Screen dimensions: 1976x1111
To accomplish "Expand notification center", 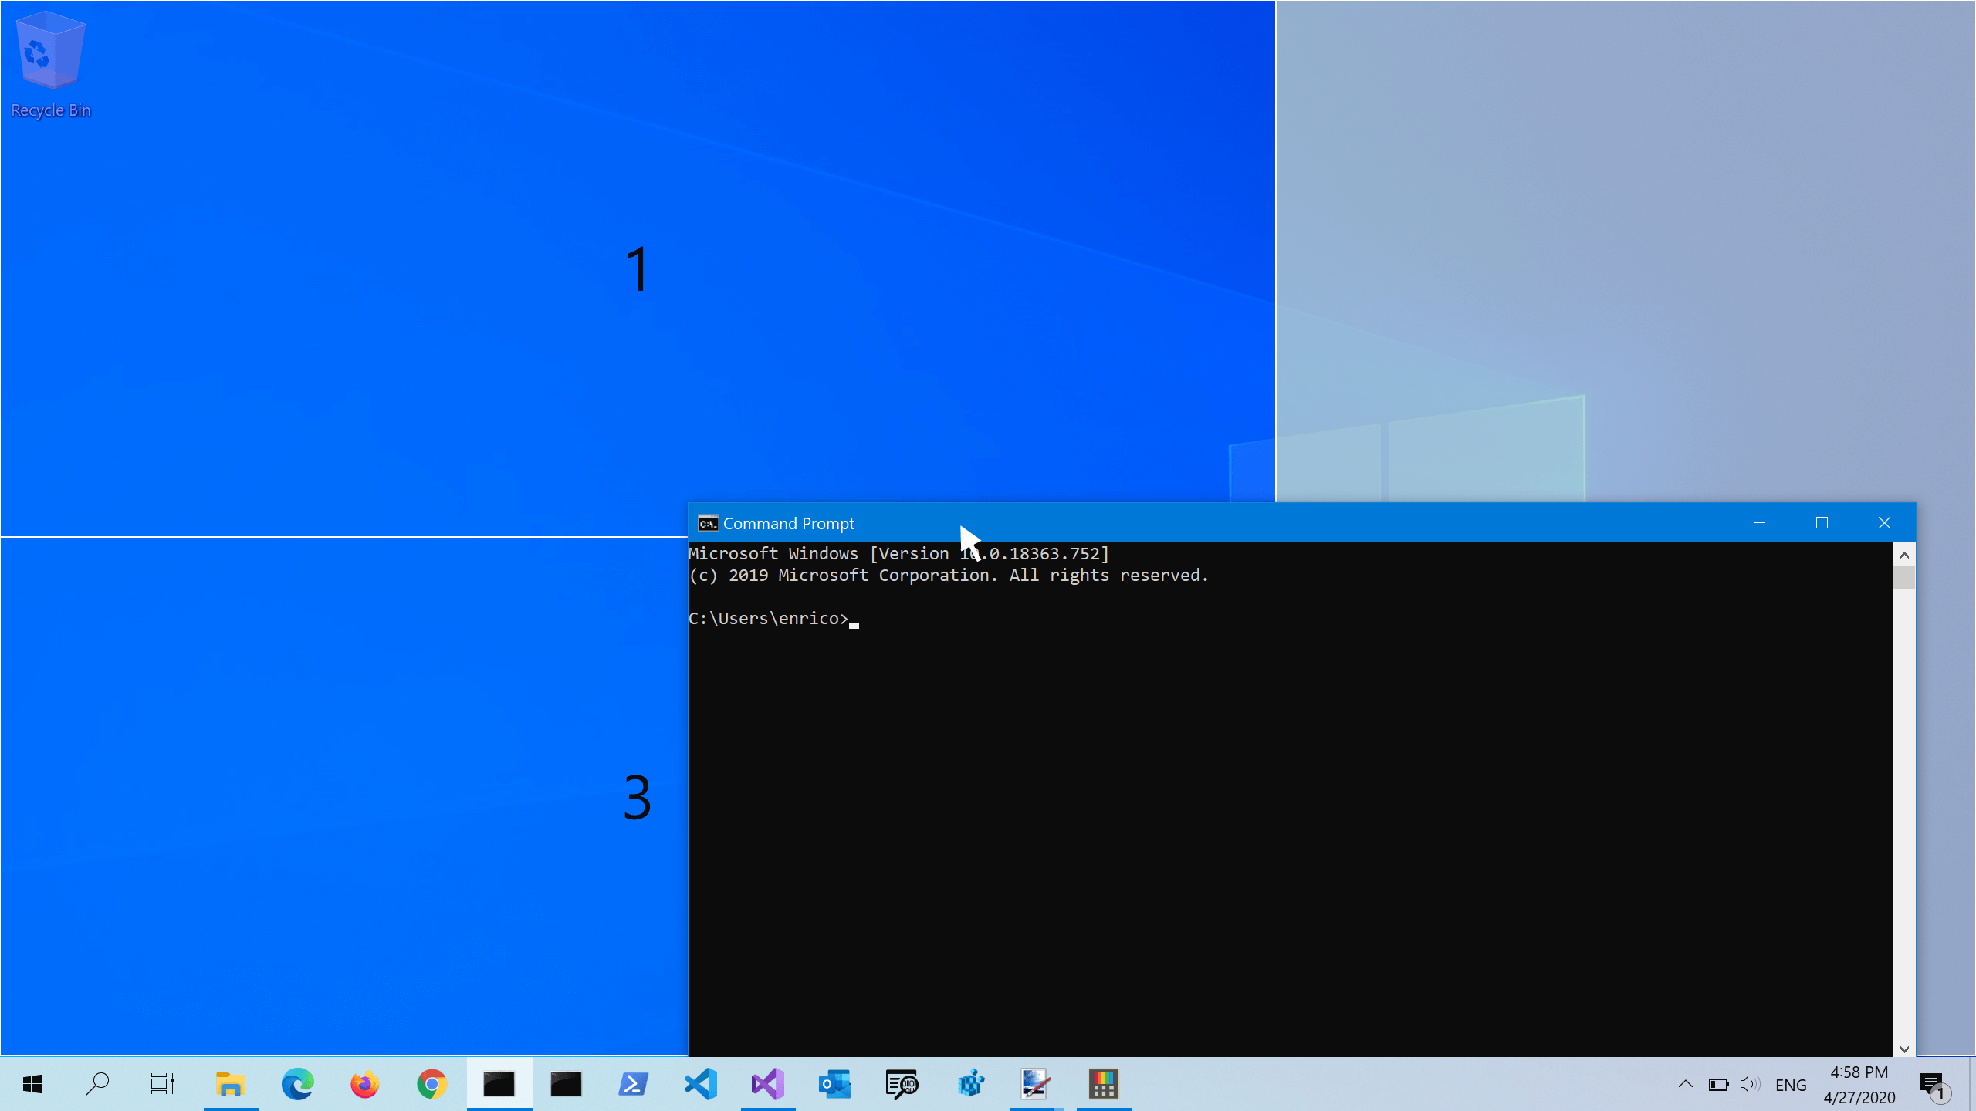I will [x=1937, y=1086].
